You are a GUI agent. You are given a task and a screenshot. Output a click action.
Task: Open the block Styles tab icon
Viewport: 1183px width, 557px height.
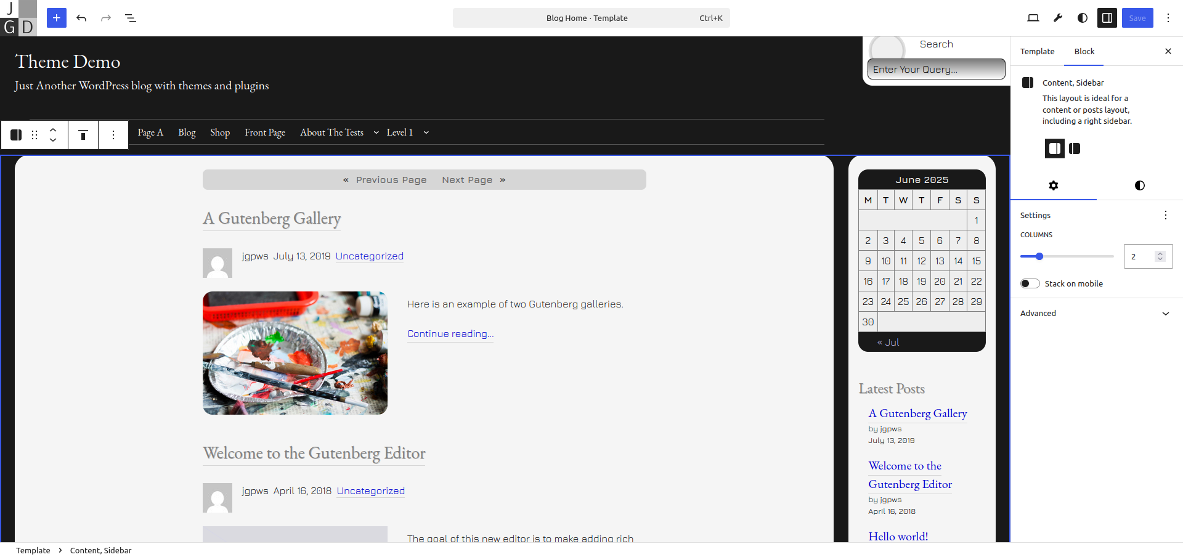(1139, 185)
